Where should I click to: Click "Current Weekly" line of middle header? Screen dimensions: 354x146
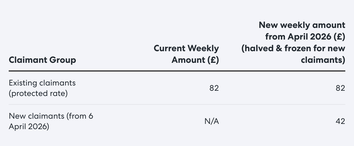(x=186, y=48)
